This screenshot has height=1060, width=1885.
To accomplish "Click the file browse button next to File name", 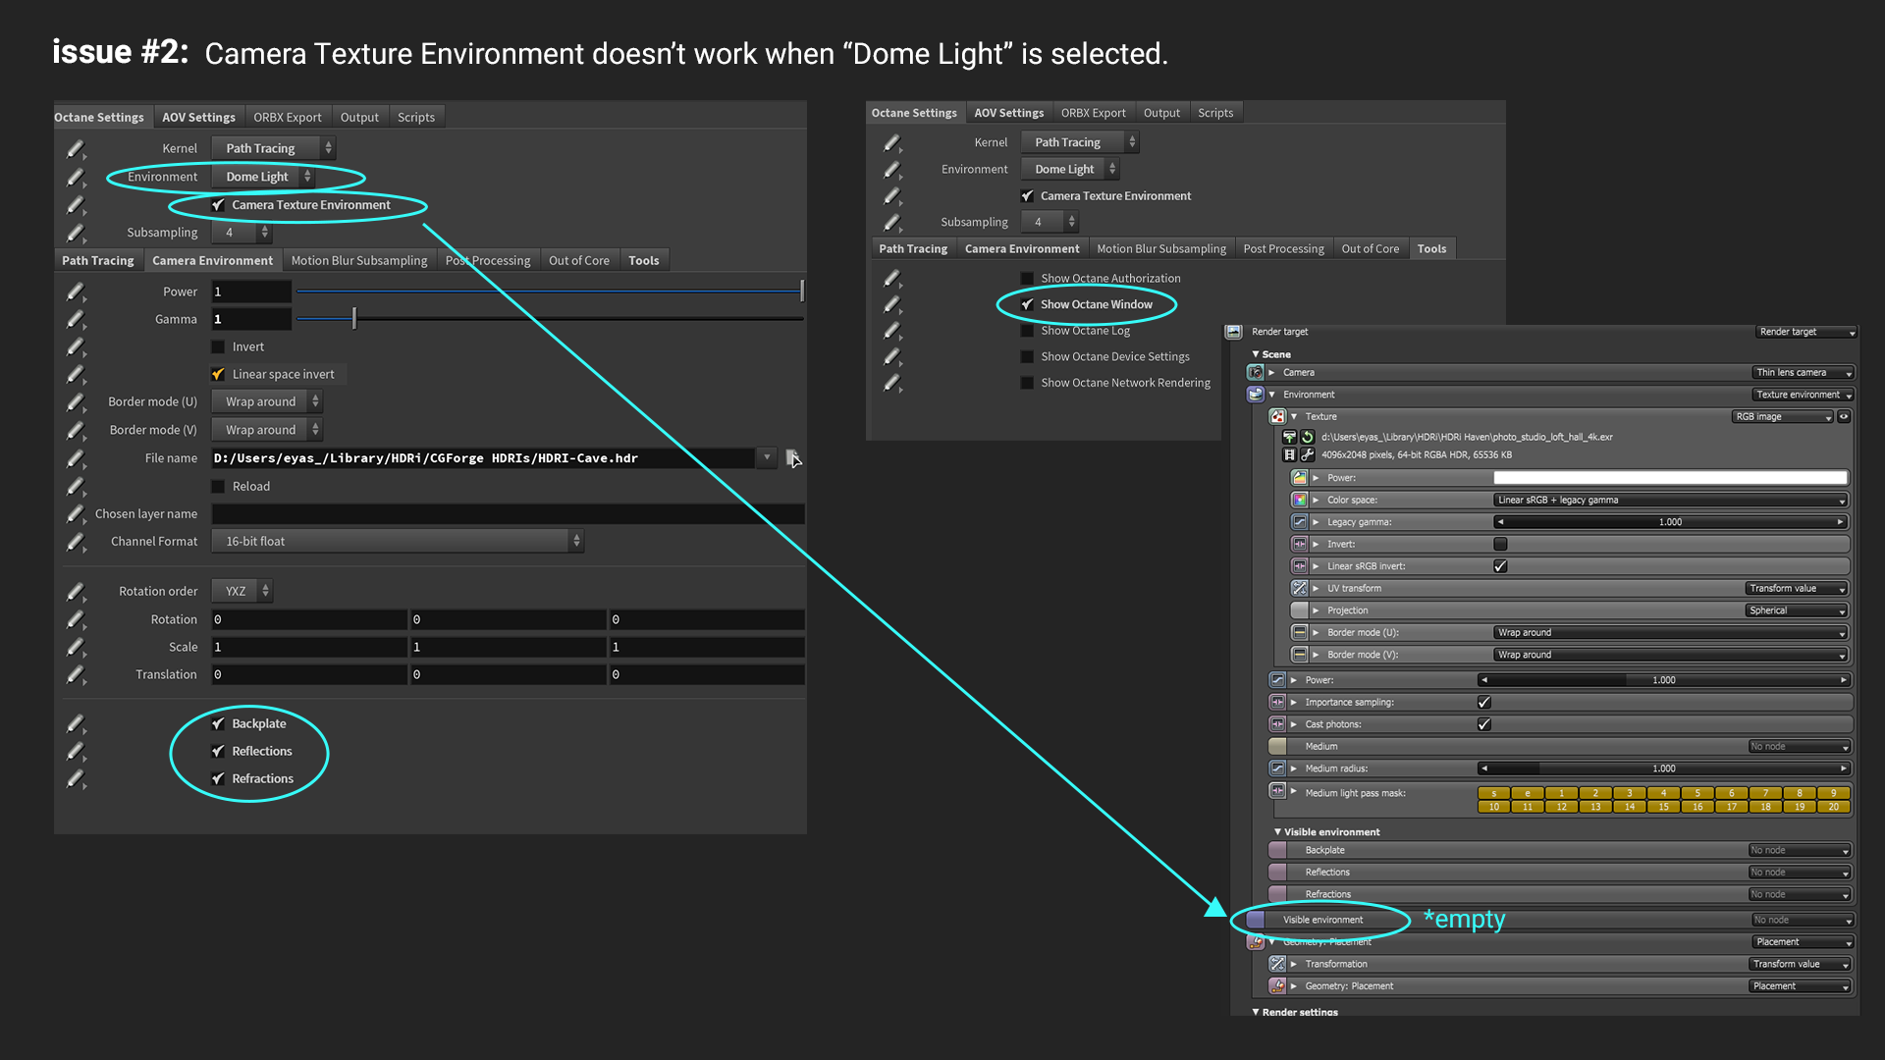I will pyautogui.click(x=792, y=457).
